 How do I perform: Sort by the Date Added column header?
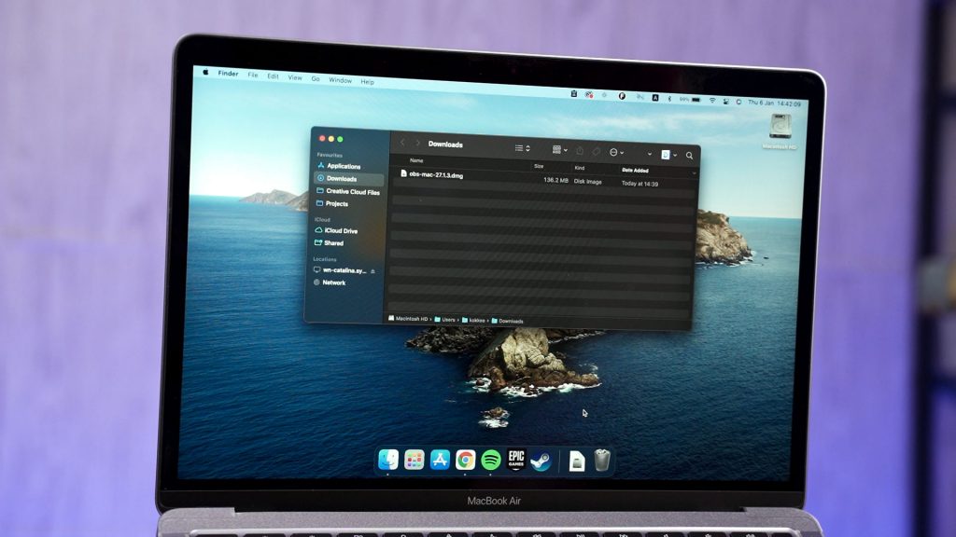635,171
